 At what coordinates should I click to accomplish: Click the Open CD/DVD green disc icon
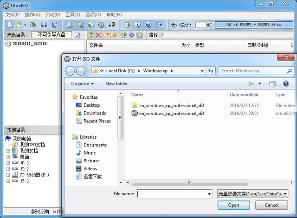[33, 25]
